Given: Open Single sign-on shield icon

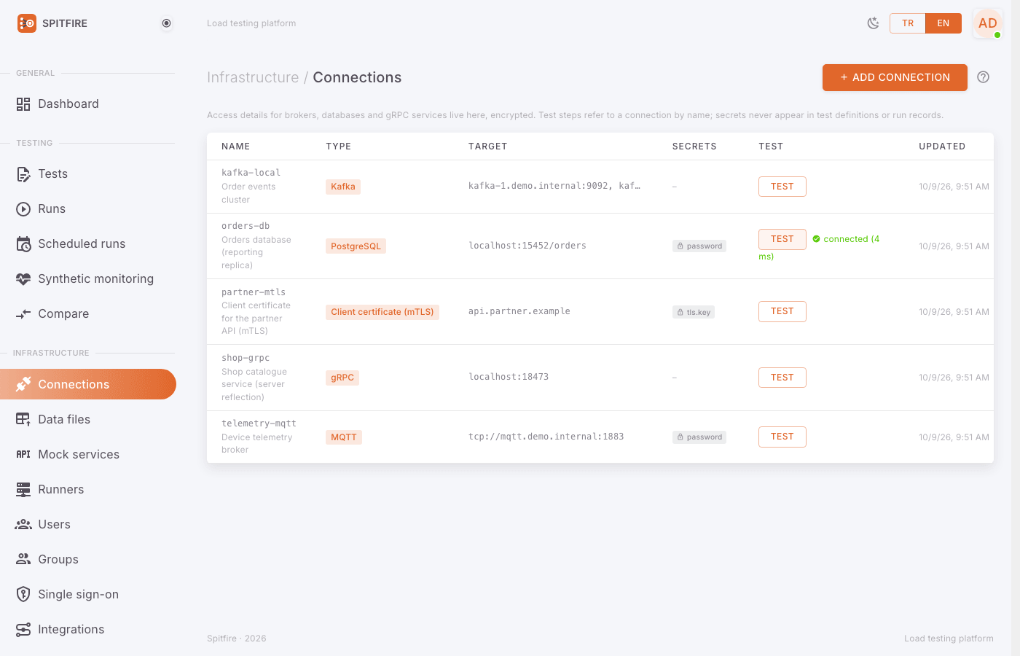Looking at the screenshot, I should (x=23, y=594).
